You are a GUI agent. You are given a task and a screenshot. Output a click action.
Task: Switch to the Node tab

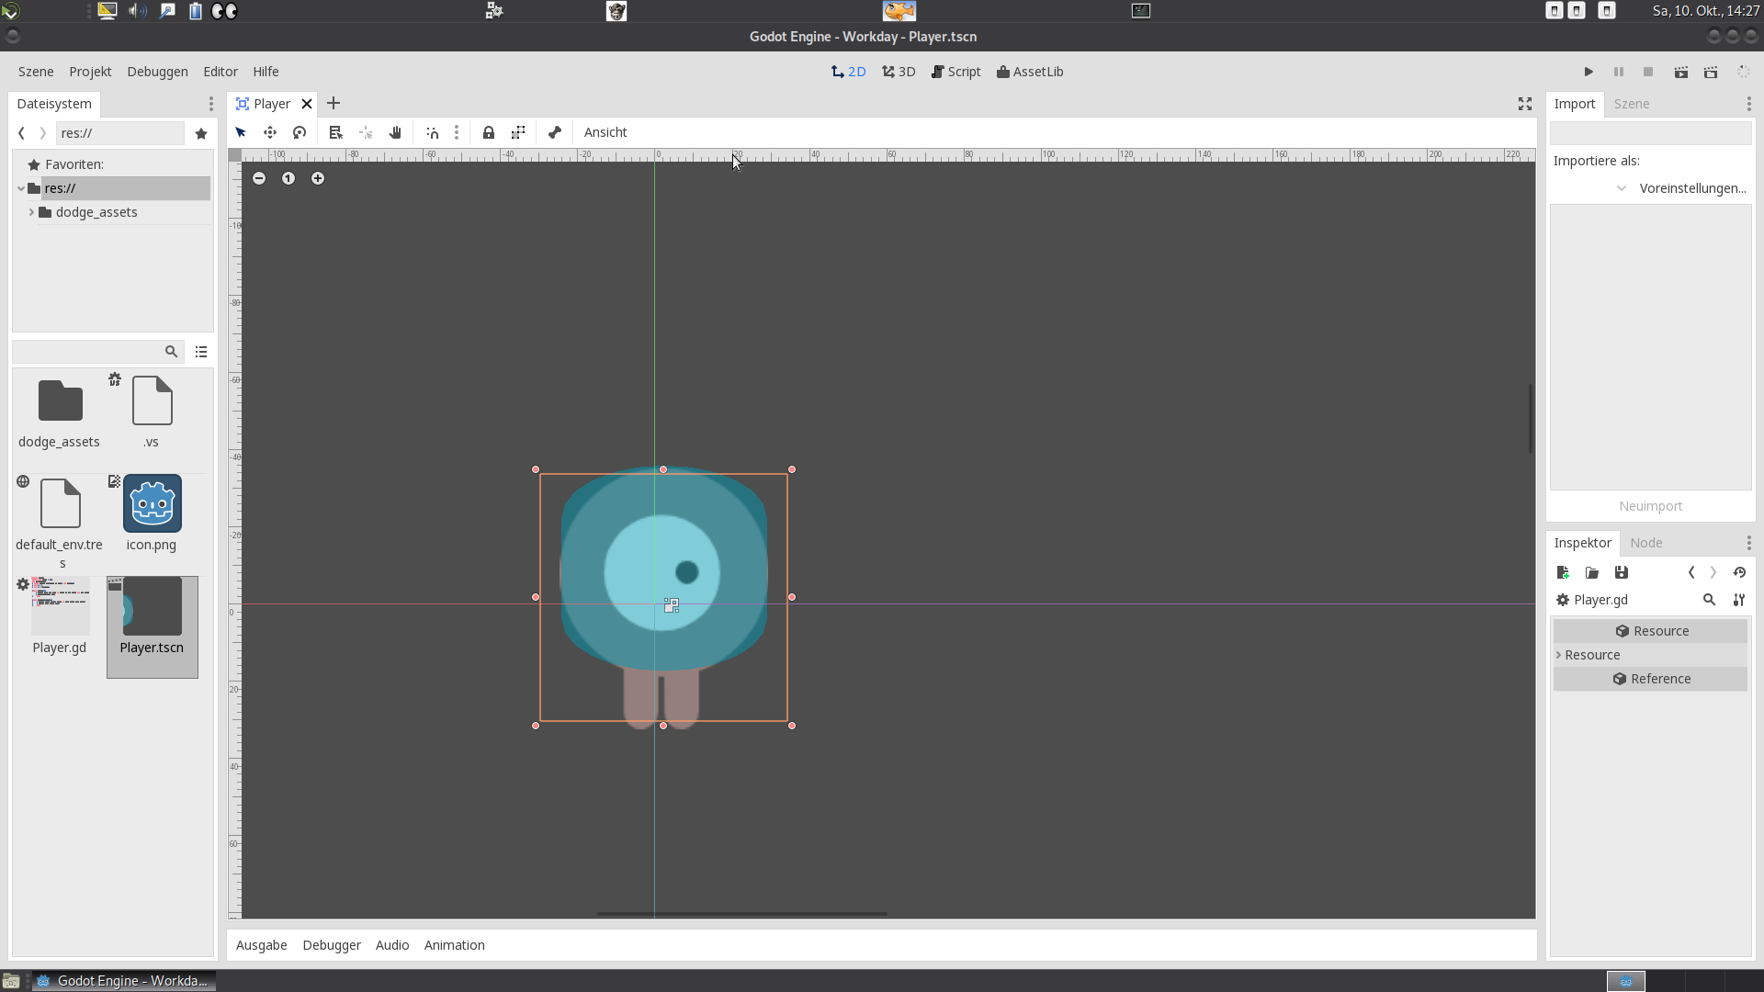click(x=1645, y=543)
